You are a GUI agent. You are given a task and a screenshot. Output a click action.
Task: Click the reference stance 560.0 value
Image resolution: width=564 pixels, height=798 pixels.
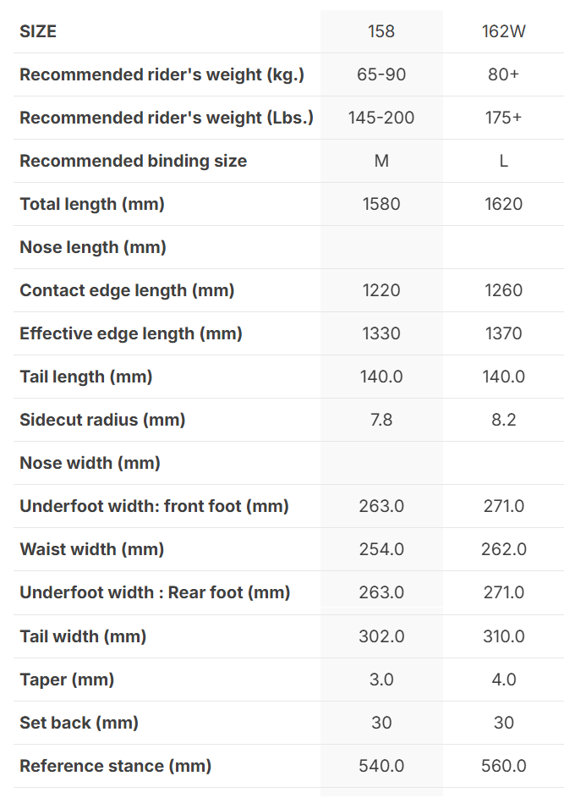[503, 765]
